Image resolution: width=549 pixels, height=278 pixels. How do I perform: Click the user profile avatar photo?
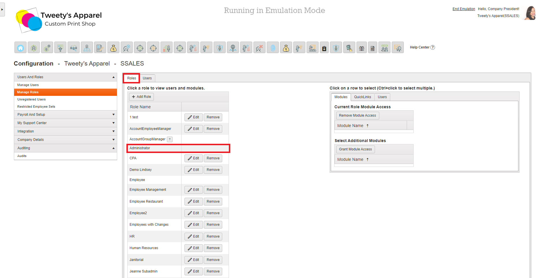[530, 13]
